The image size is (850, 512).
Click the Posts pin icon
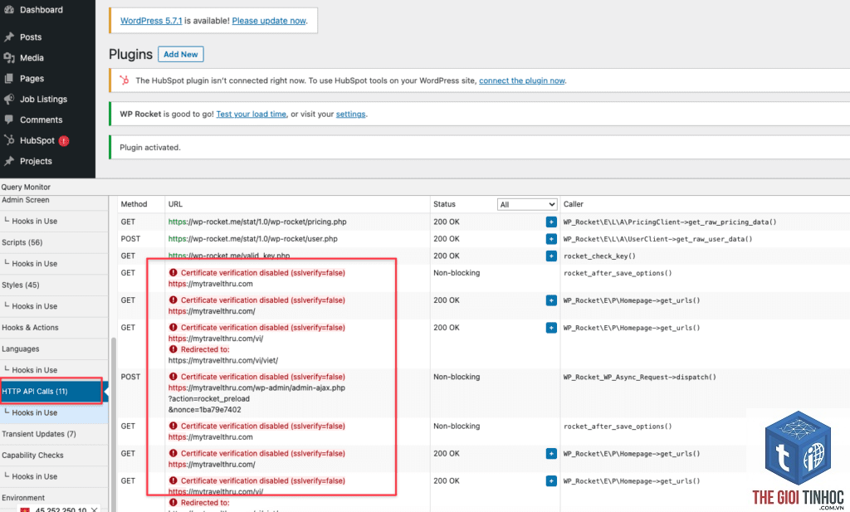point(9,37)
